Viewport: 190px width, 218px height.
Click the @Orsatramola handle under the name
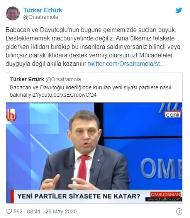(x=41, y=17)
